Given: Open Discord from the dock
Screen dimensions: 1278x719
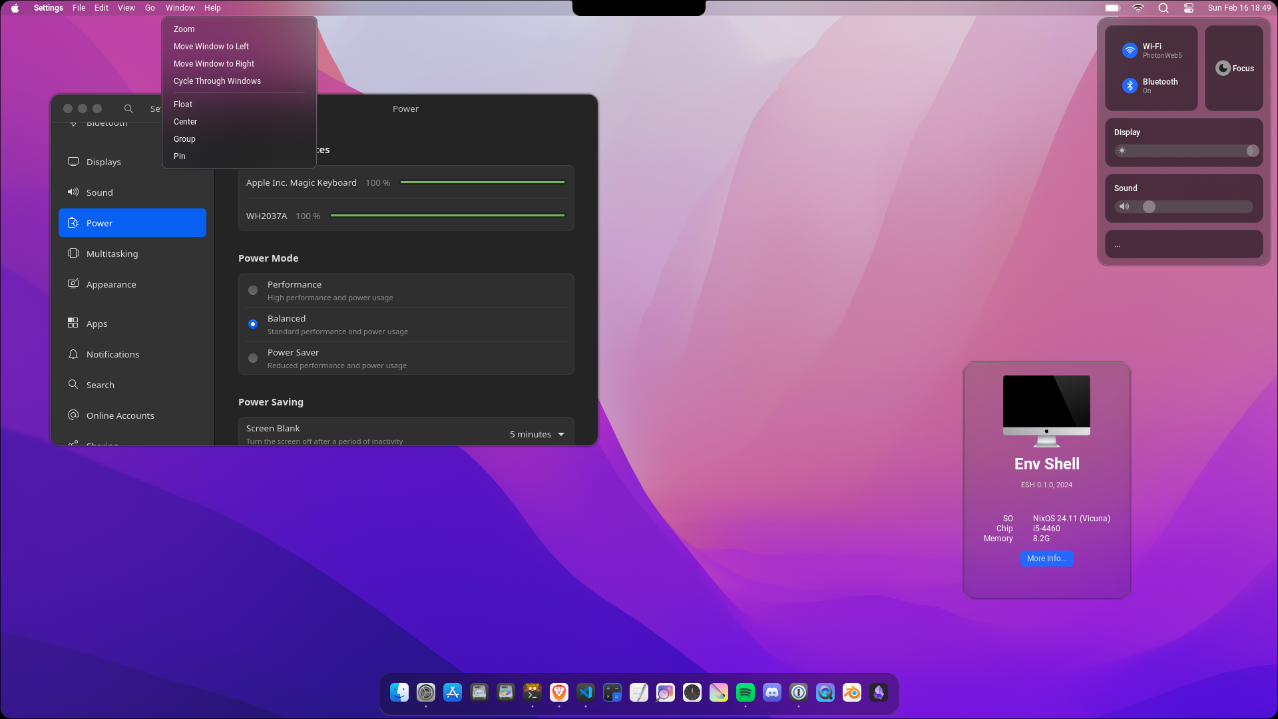Looking at the screenshot, I should click(772, 692).
